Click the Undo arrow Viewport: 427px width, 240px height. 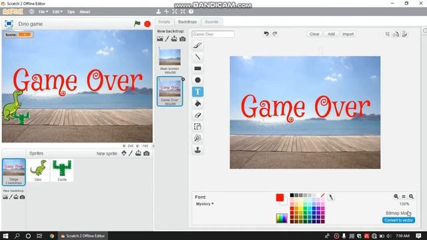266,34
